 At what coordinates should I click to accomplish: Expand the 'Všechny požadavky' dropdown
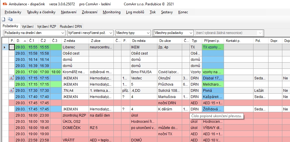tap(190, 33)
